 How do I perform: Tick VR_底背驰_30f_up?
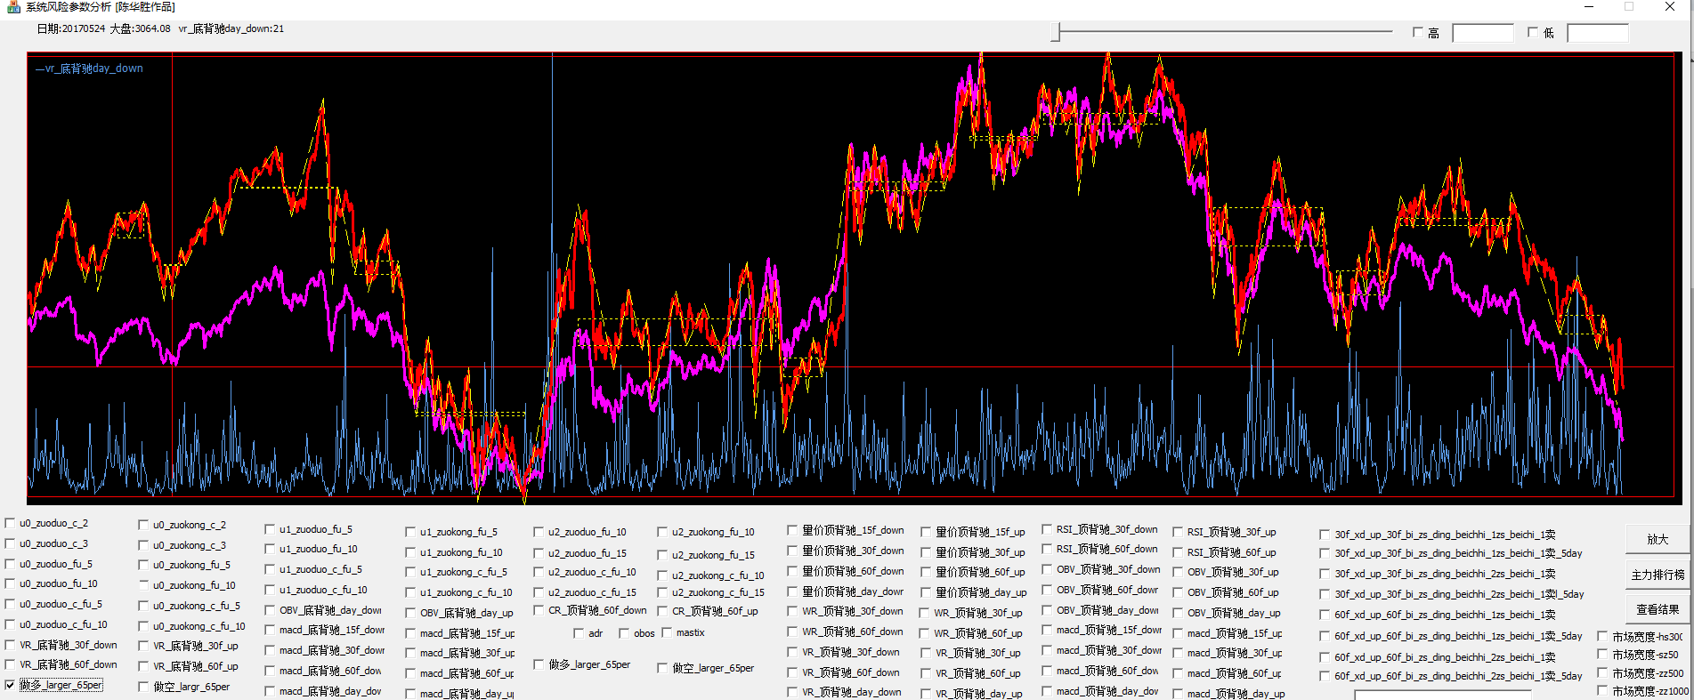pyautogui.click(x=143, y=646)
